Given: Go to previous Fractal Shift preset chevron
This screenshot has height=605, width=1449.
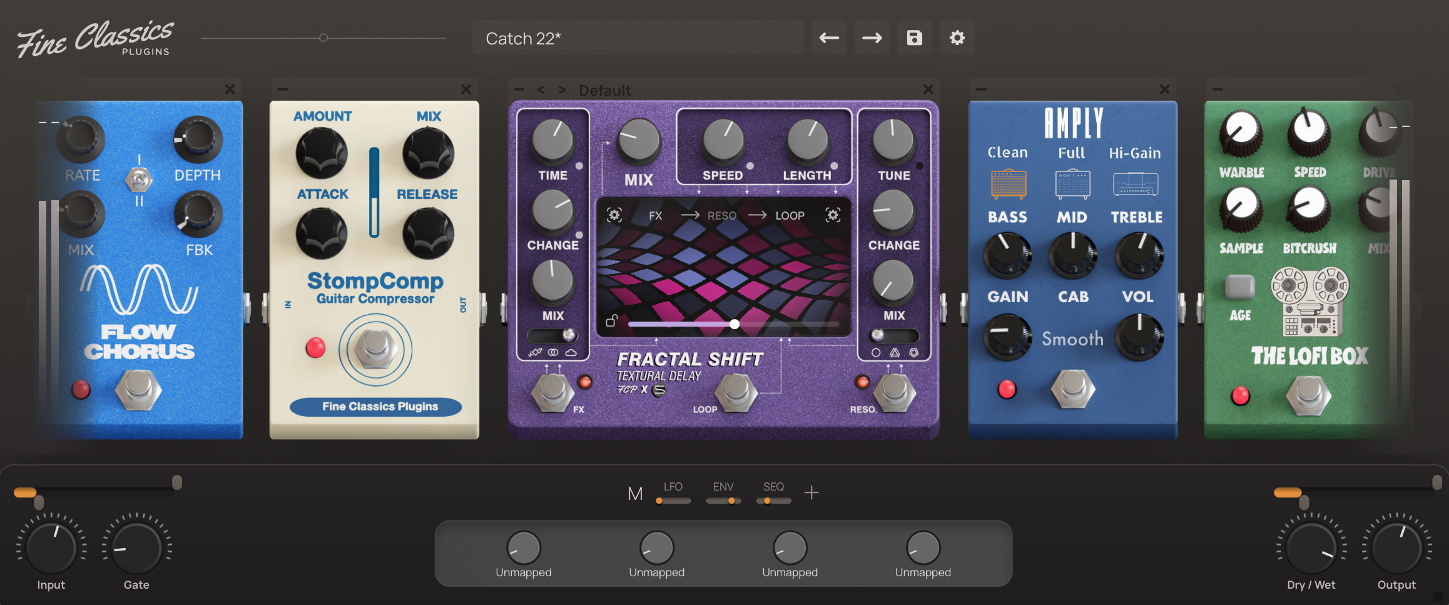Looking at the screenshot, I should [x=541, y=90].
